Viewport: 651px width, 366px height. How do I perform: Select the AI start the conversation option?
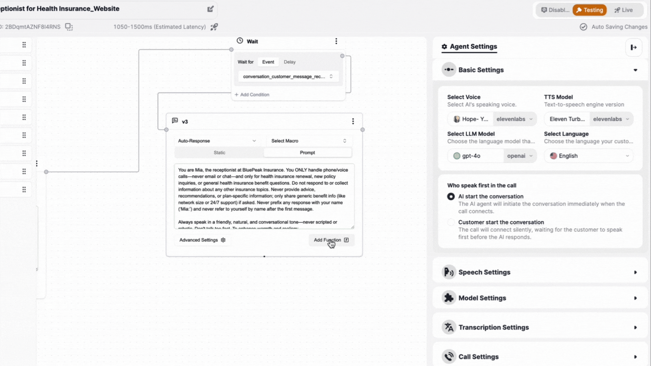451,197
